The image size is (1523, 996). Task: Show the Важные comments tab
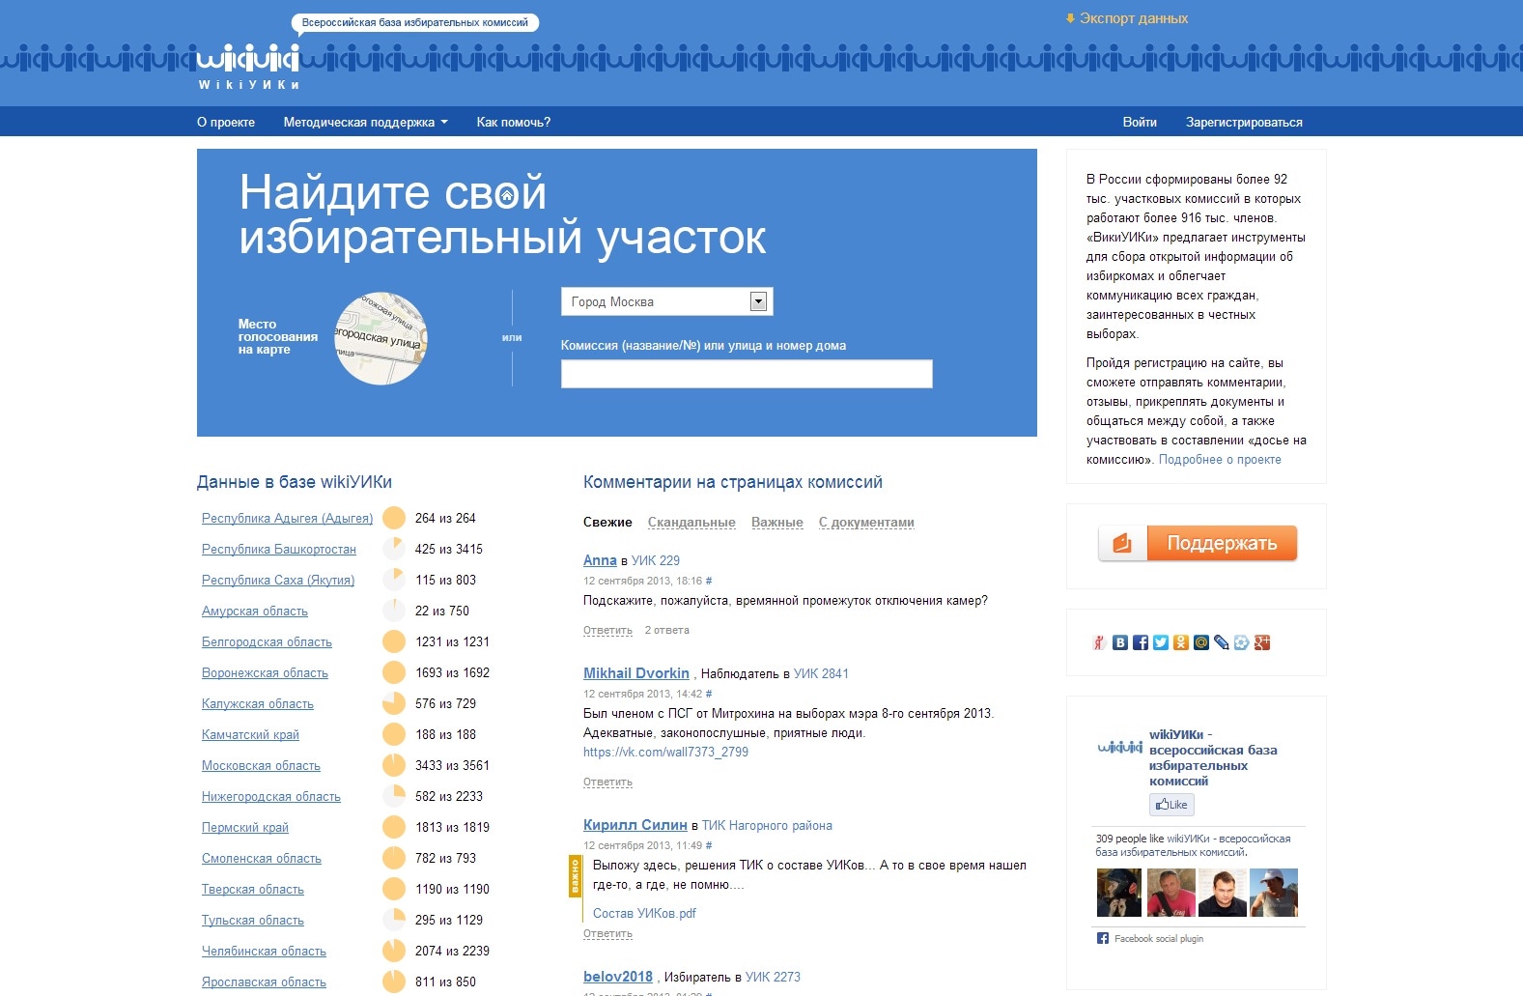776,523
